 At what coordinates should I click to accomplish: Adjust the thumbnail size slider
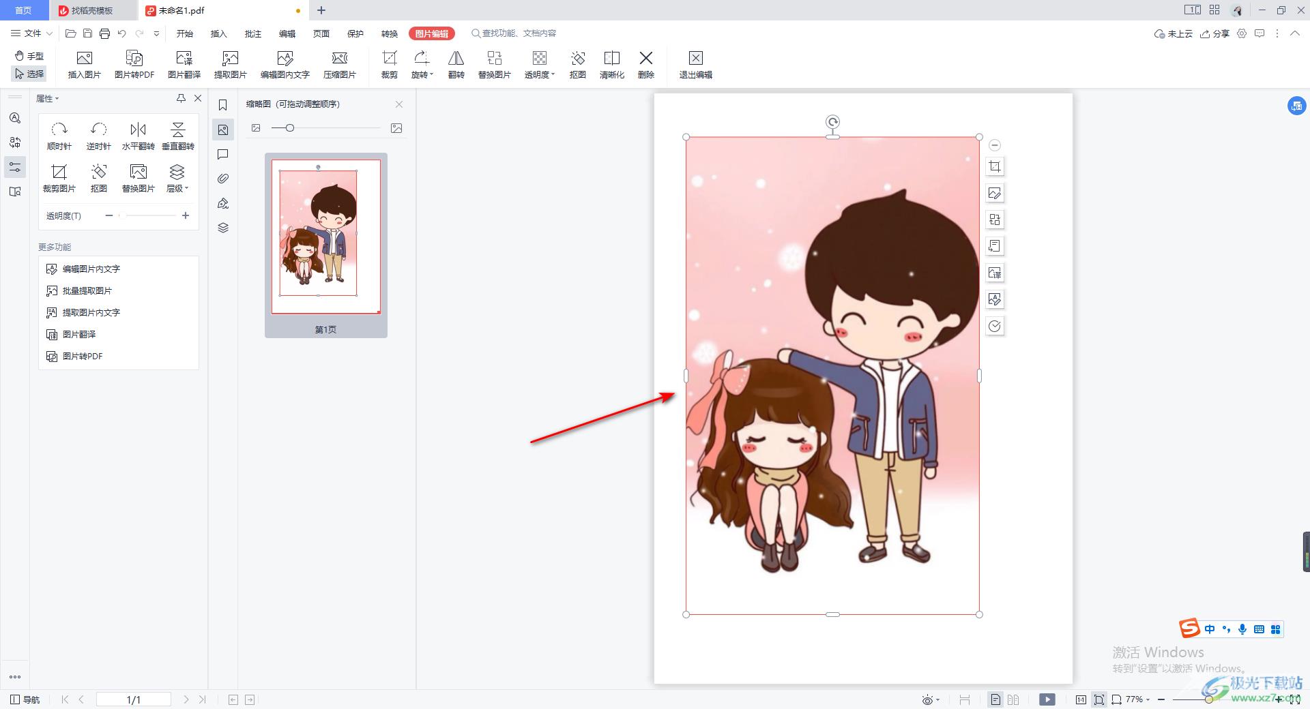(289, 127)
